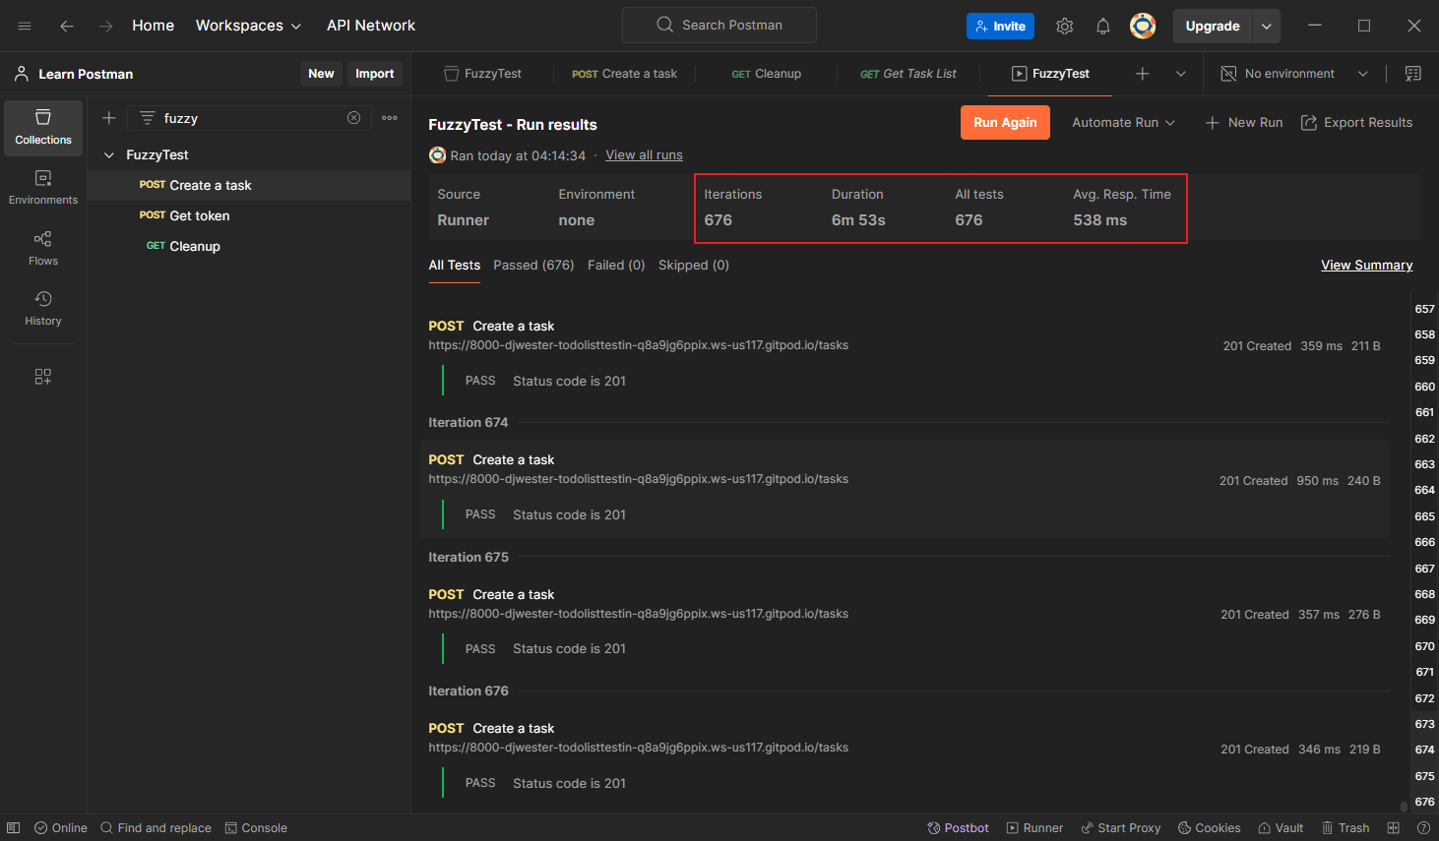Toggle two-pane layout icon
The image size is (1439, 841).
pyautogui.click(x=1394, y=828)
